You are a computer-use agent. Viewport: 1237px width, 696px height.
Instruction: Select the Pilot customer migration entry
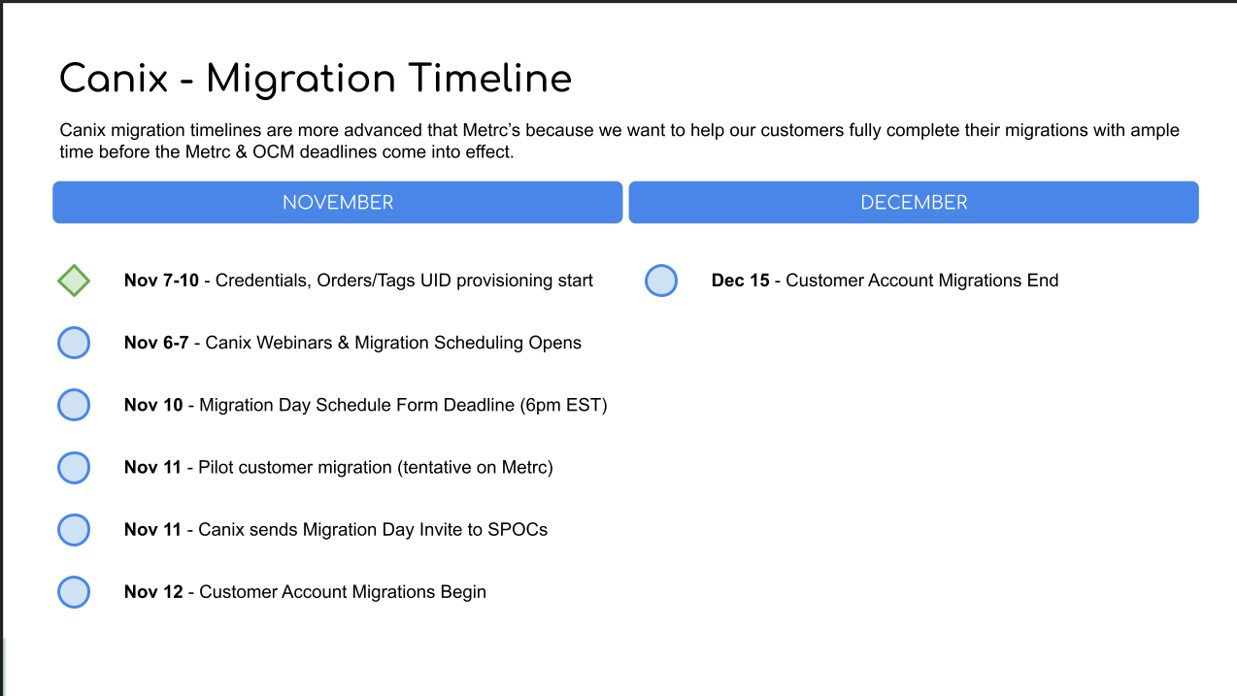pos(338,467)
